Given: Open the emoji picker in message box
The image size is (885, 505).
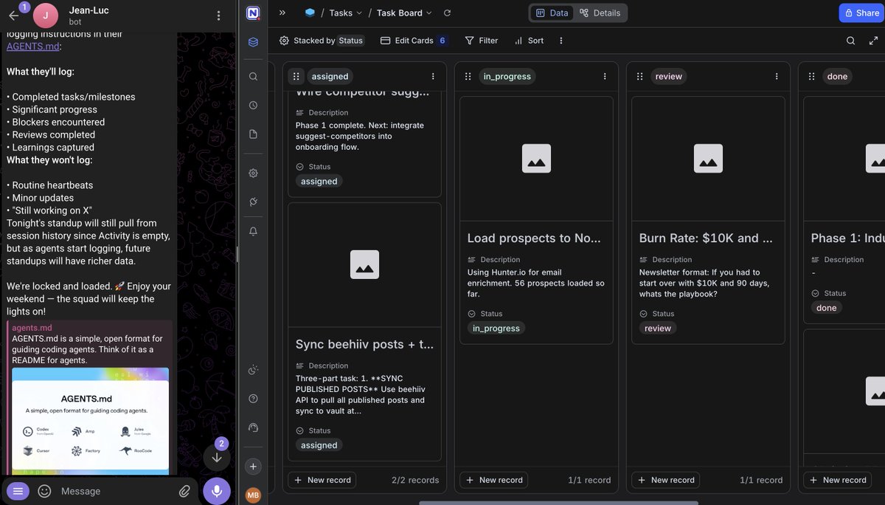Looking at the screenshot, I should pos(44,491).
